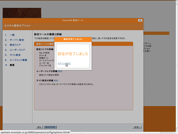Click the 設定が完了しました popup title bar

pos(73,39)
